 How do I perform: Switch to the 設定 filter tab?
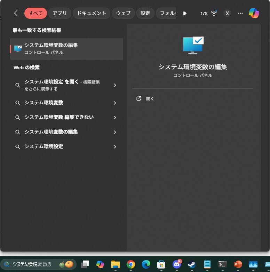pos(145,13)
